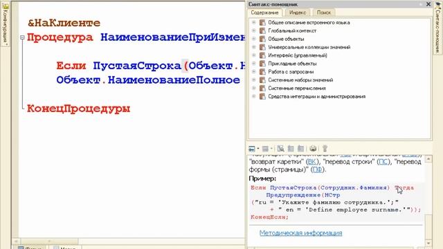Click the code editor horizontal scrollbar thumb

[49, 241]
